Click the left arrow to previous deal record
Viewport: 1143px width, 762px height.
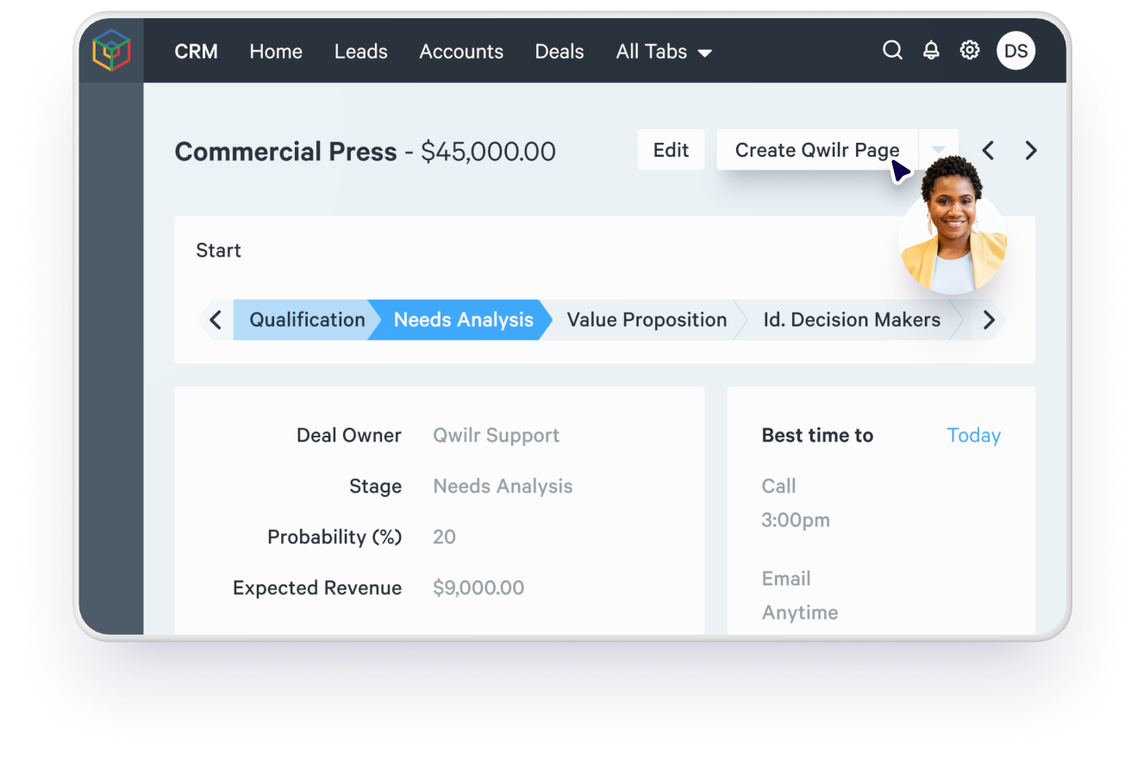988,150
